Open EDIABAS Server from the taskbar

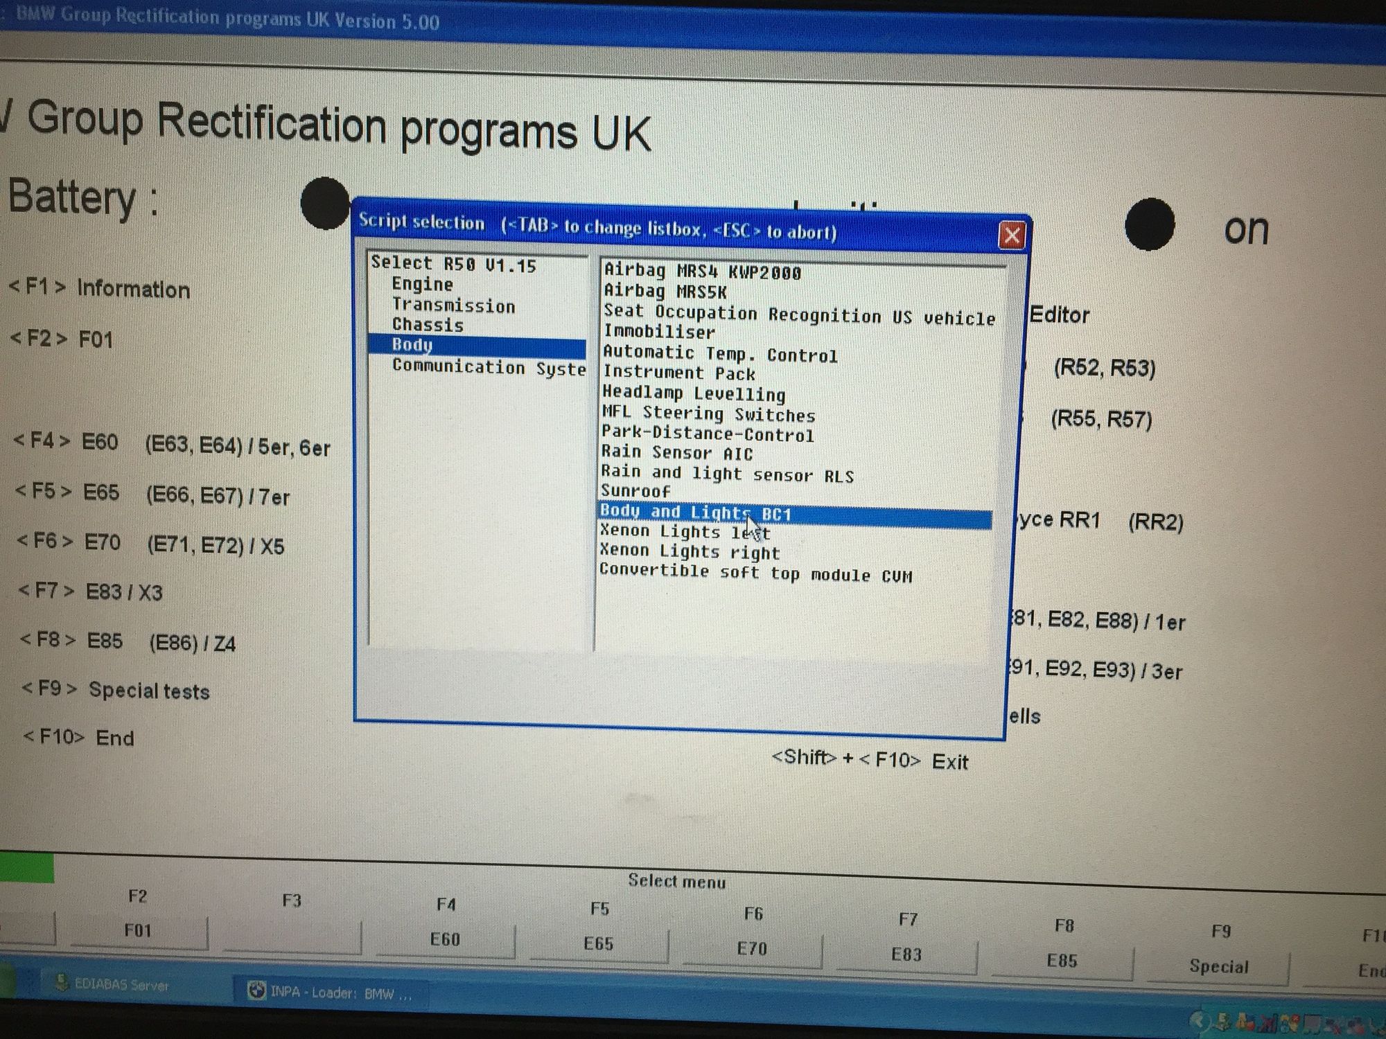114,984
